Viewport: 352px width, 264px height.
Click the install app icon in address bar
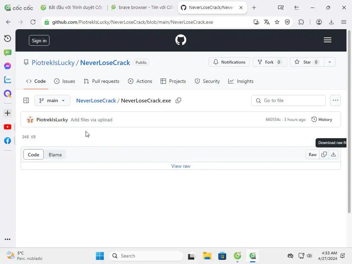click(256, 22)
